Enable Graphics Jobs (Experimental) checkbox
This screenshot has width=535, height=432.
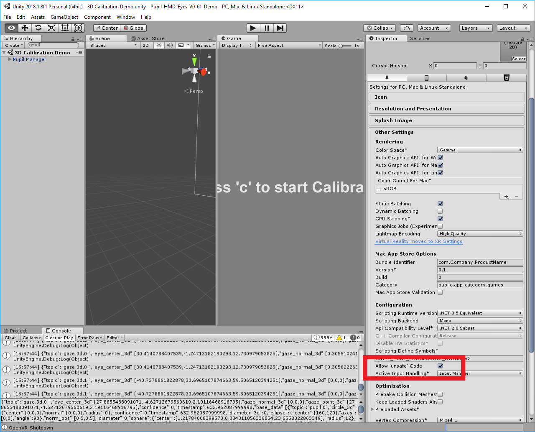point(440,226)
